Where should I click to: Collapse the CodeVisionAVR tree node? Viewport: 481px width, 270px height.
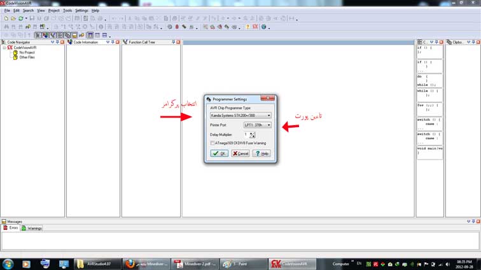coord(4,48)
